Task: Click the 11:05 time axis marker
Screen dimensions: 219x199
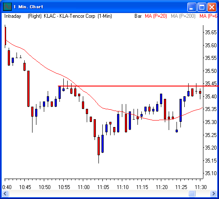Action: 103,187
